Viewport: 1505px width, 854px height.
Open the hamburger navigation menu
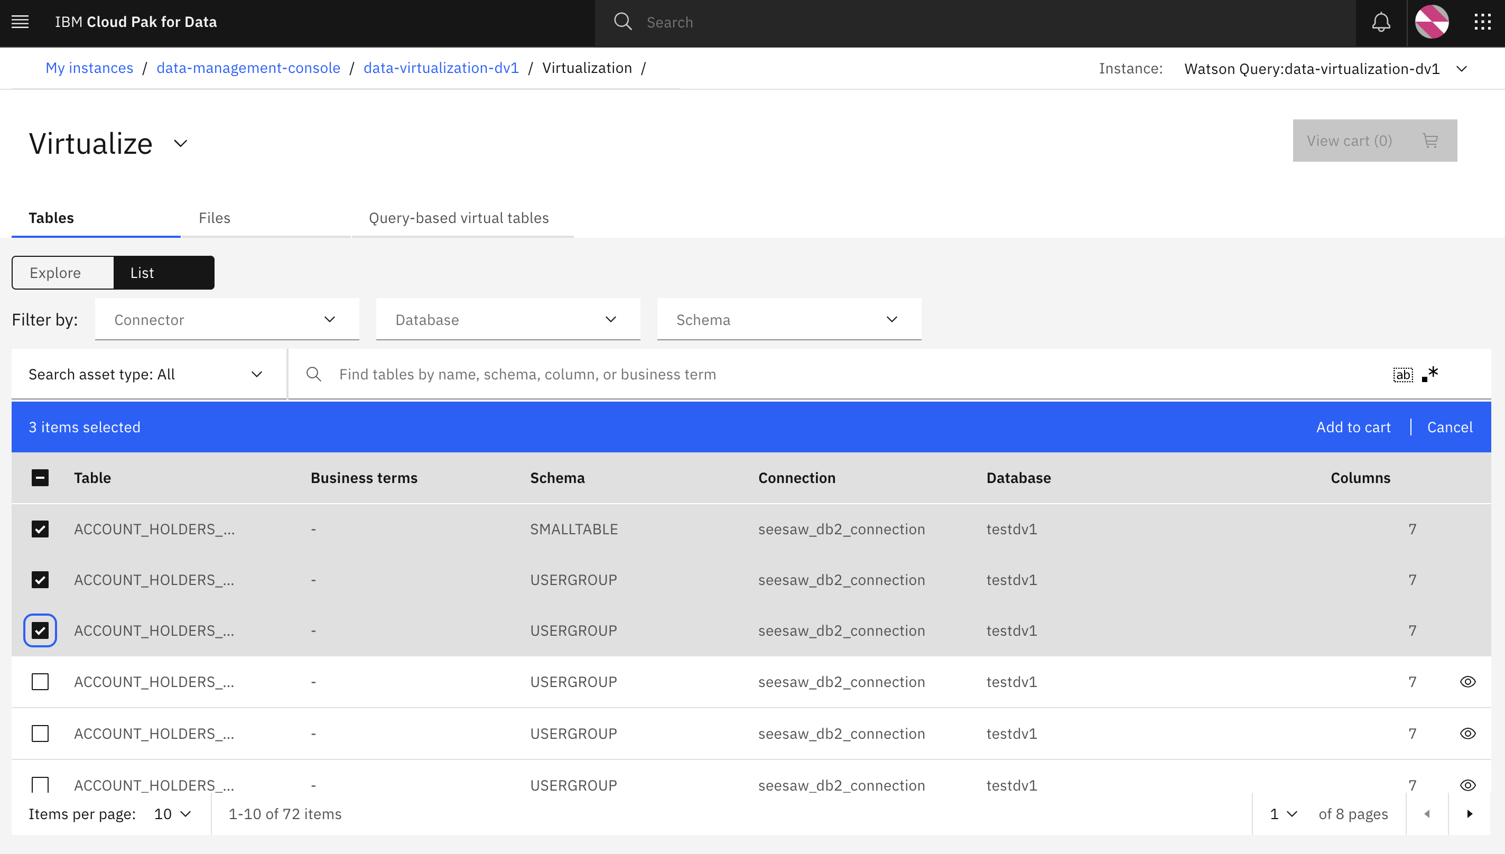pos(20,22)
